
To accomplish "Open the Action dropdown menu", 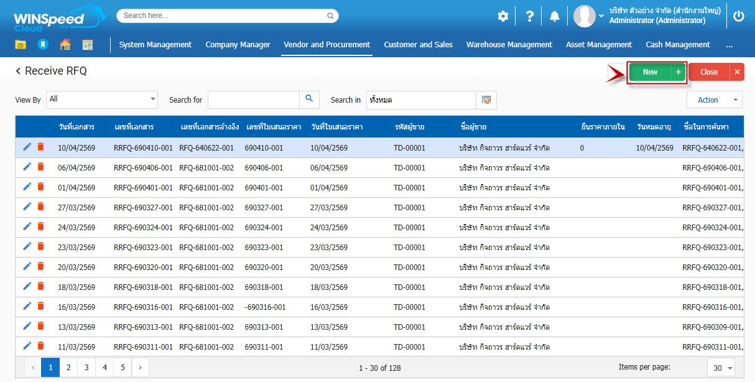I will 714,100.
